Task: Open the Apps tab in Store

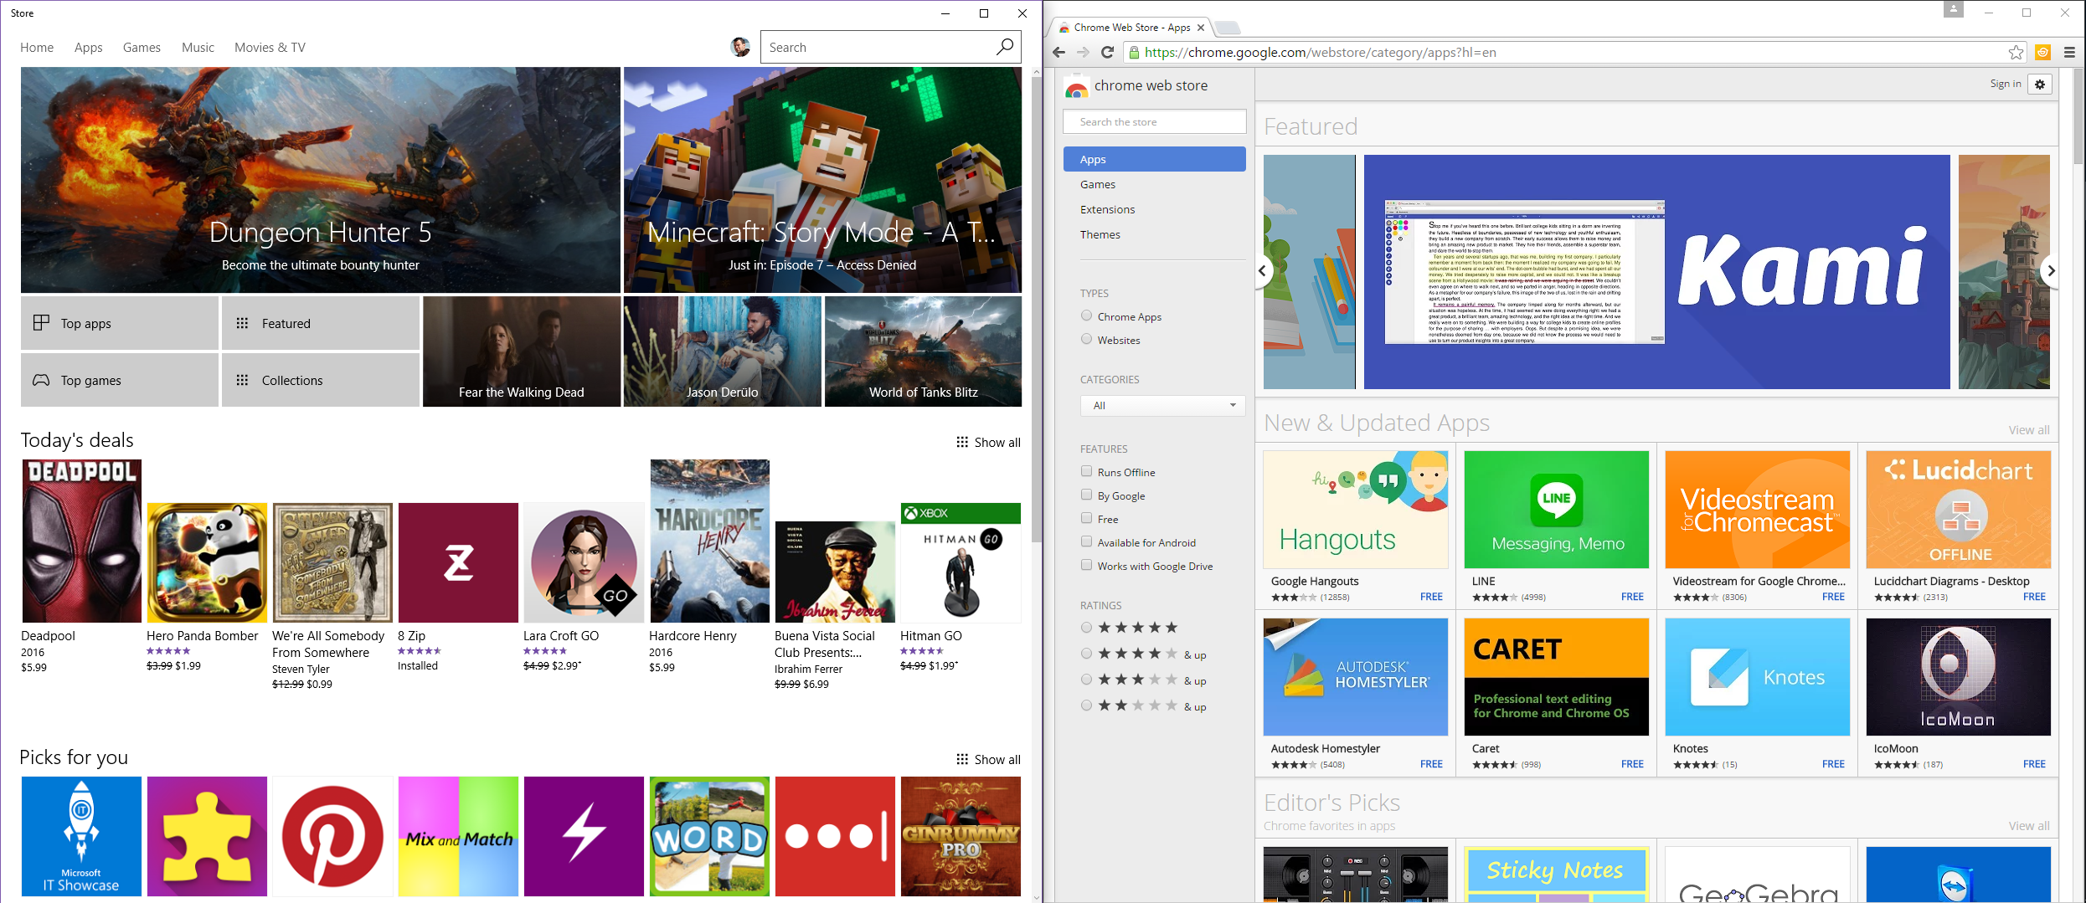Action: [x=88, y=48]
